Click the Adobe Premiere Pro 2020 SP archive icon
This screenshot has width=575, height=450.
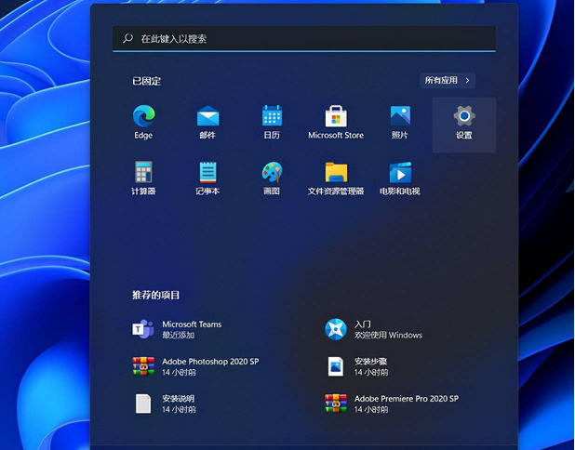pyautogui.click(x=336, y=404)
